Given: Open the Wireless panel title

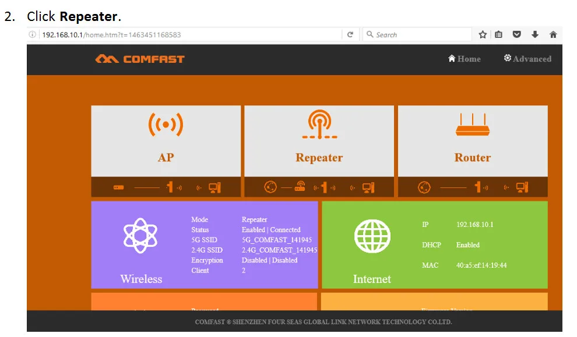Looking at the screenshot, I should (x=141, y=279).
